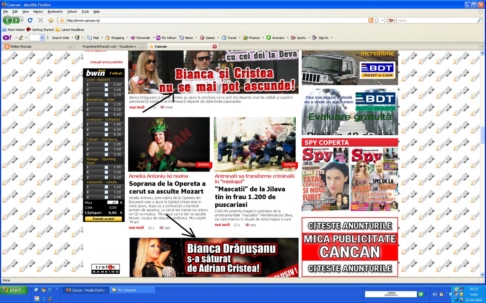The height and width of the screenshot is (303, 486).
Task: Open Yahoo Answers toolbar button
Action: [x=276, y=38]
